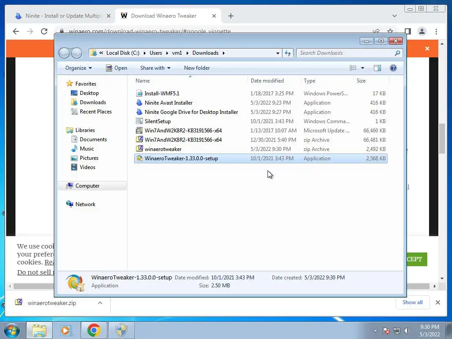Viewport: 452px width, 339px height.
Task: Bookmark page with star icon in Chrome
Action: [x=390, y=31]
